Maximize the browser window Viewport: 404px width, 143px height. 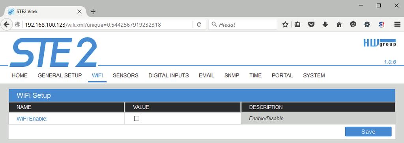tap(379, 5)
